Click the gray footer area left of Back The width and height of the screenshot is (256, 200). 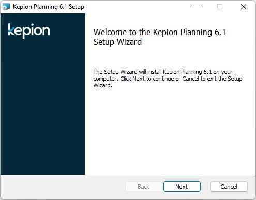pyautogui.click(x=63, y=187)
